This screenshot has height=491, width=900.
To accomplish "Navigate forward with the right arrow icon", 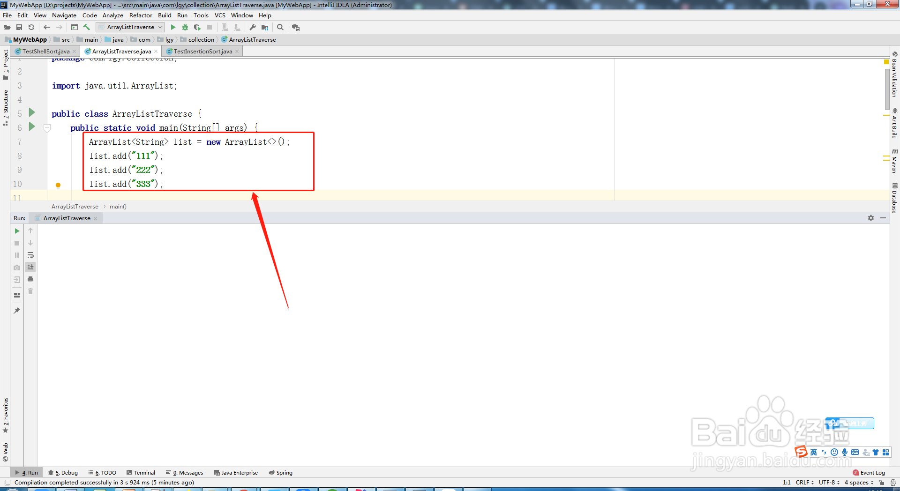I will coord(59,27).
